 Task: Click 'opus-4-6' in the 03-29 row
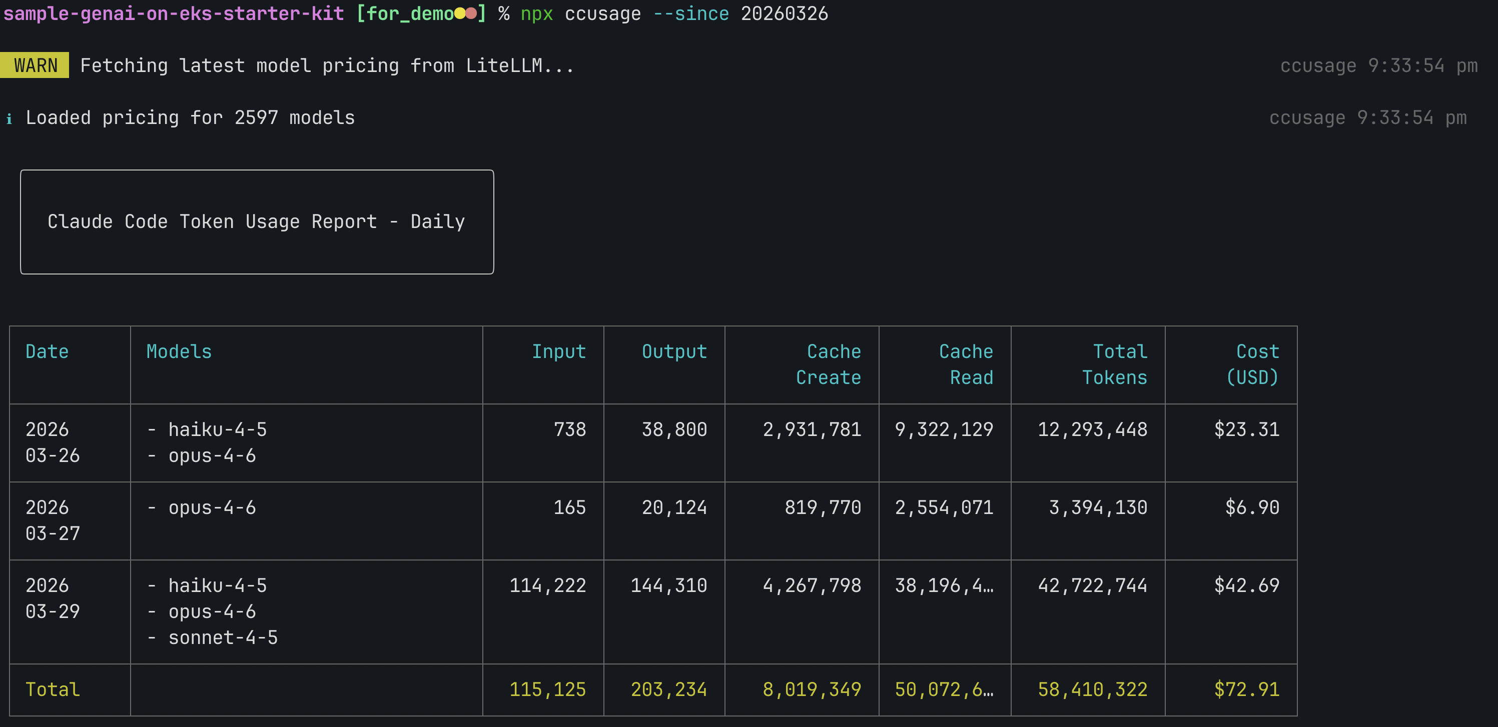[x=212, y=611]
